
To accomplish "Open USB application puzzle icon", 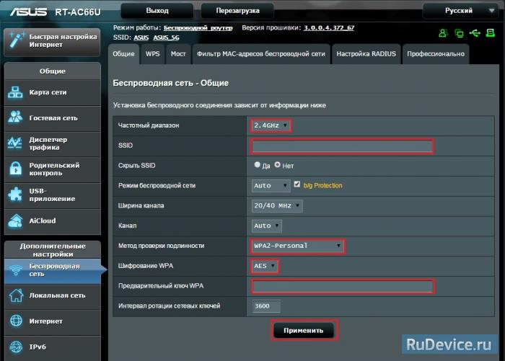I will coord(15,195).
